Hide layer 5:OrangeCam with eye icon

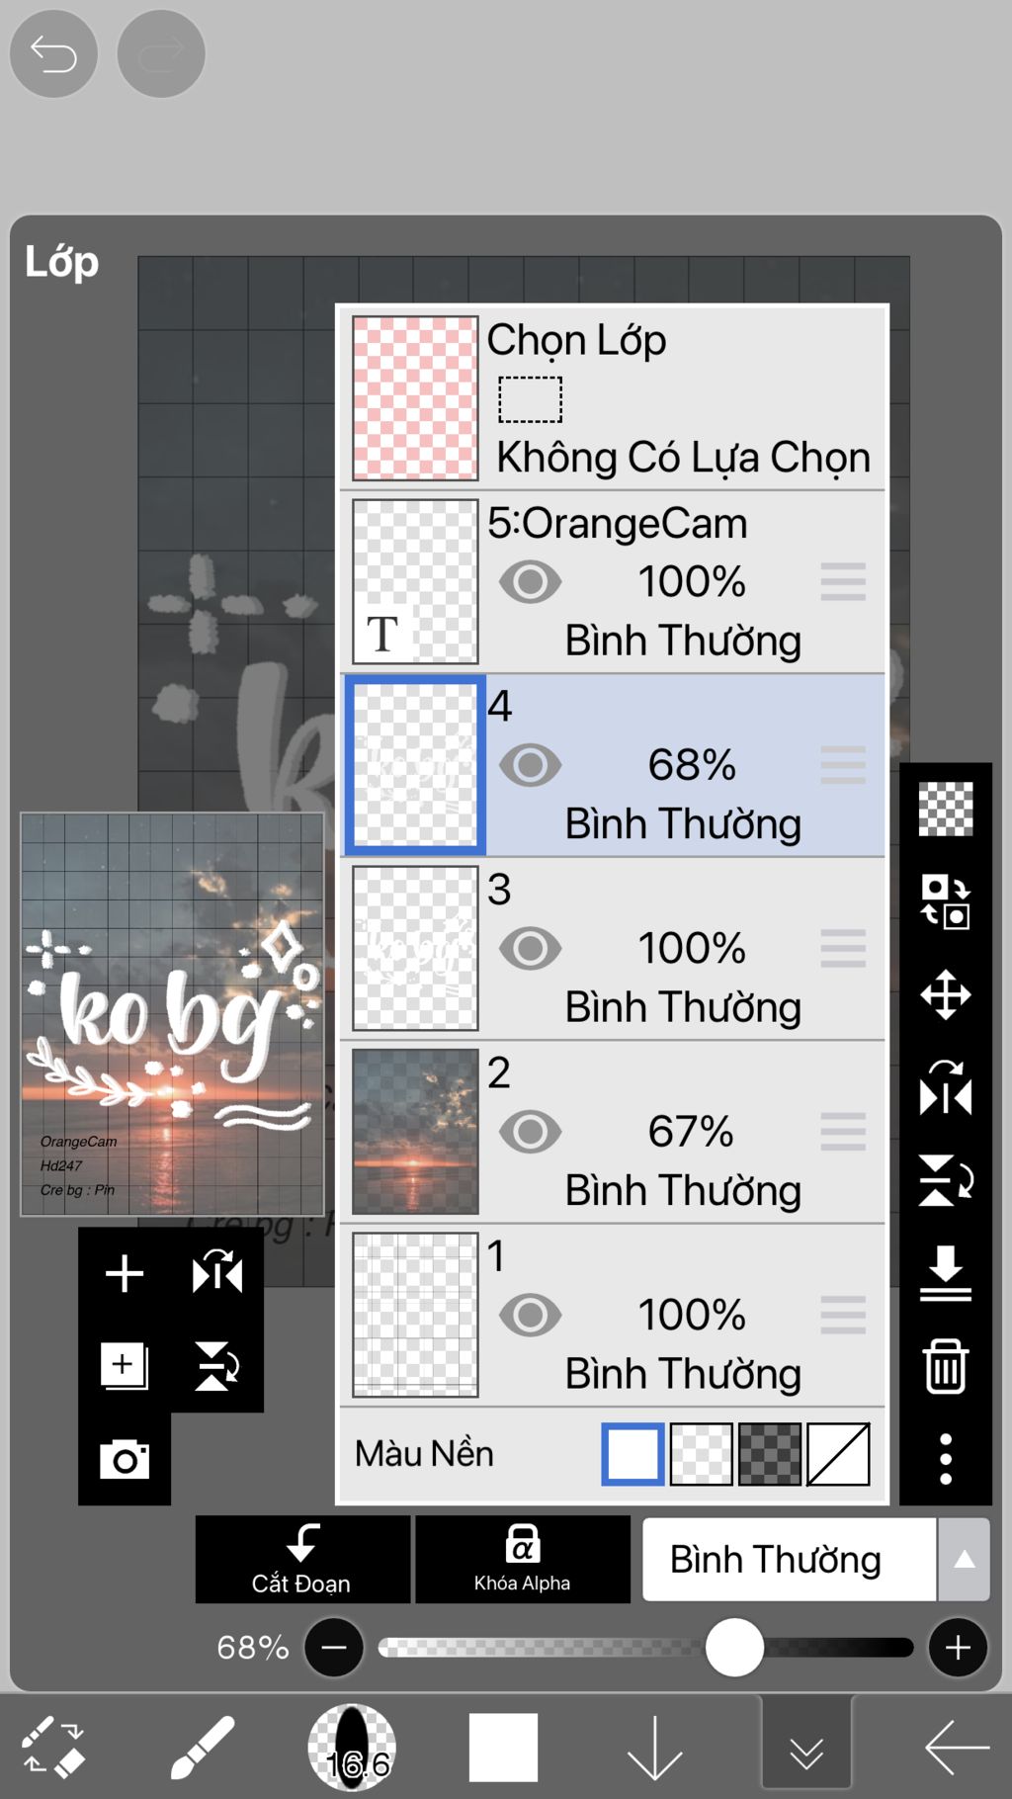[x=531, y=582]
